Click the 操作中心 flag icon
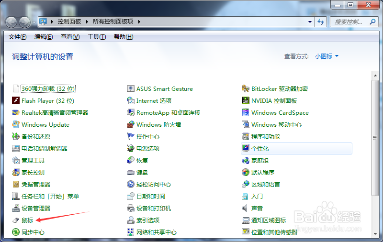Image resolution: width=383 pixels, height=242 pixels. pyautogui.click(x=131, y=136)
